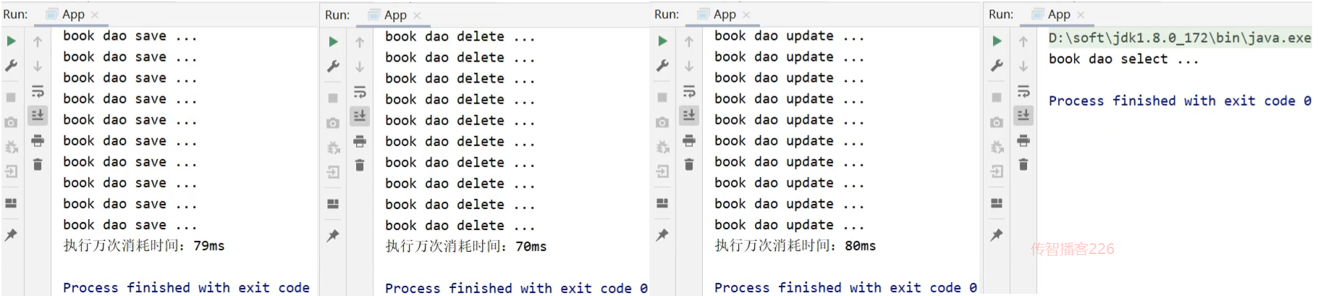Close the App tab in update panel
Image resolution: width=1318 pixels, height=296 pixels.
click(746, 14)
